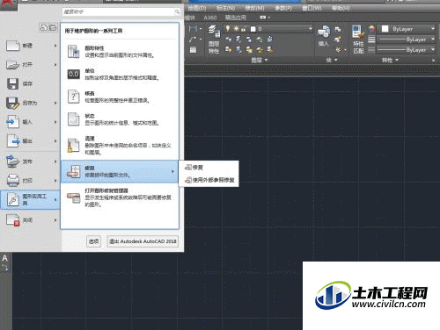Open Layer Properties (图层特性) manager
This screenshot has width=440, height=330.
pyautogui.click(x=214, y=39)
